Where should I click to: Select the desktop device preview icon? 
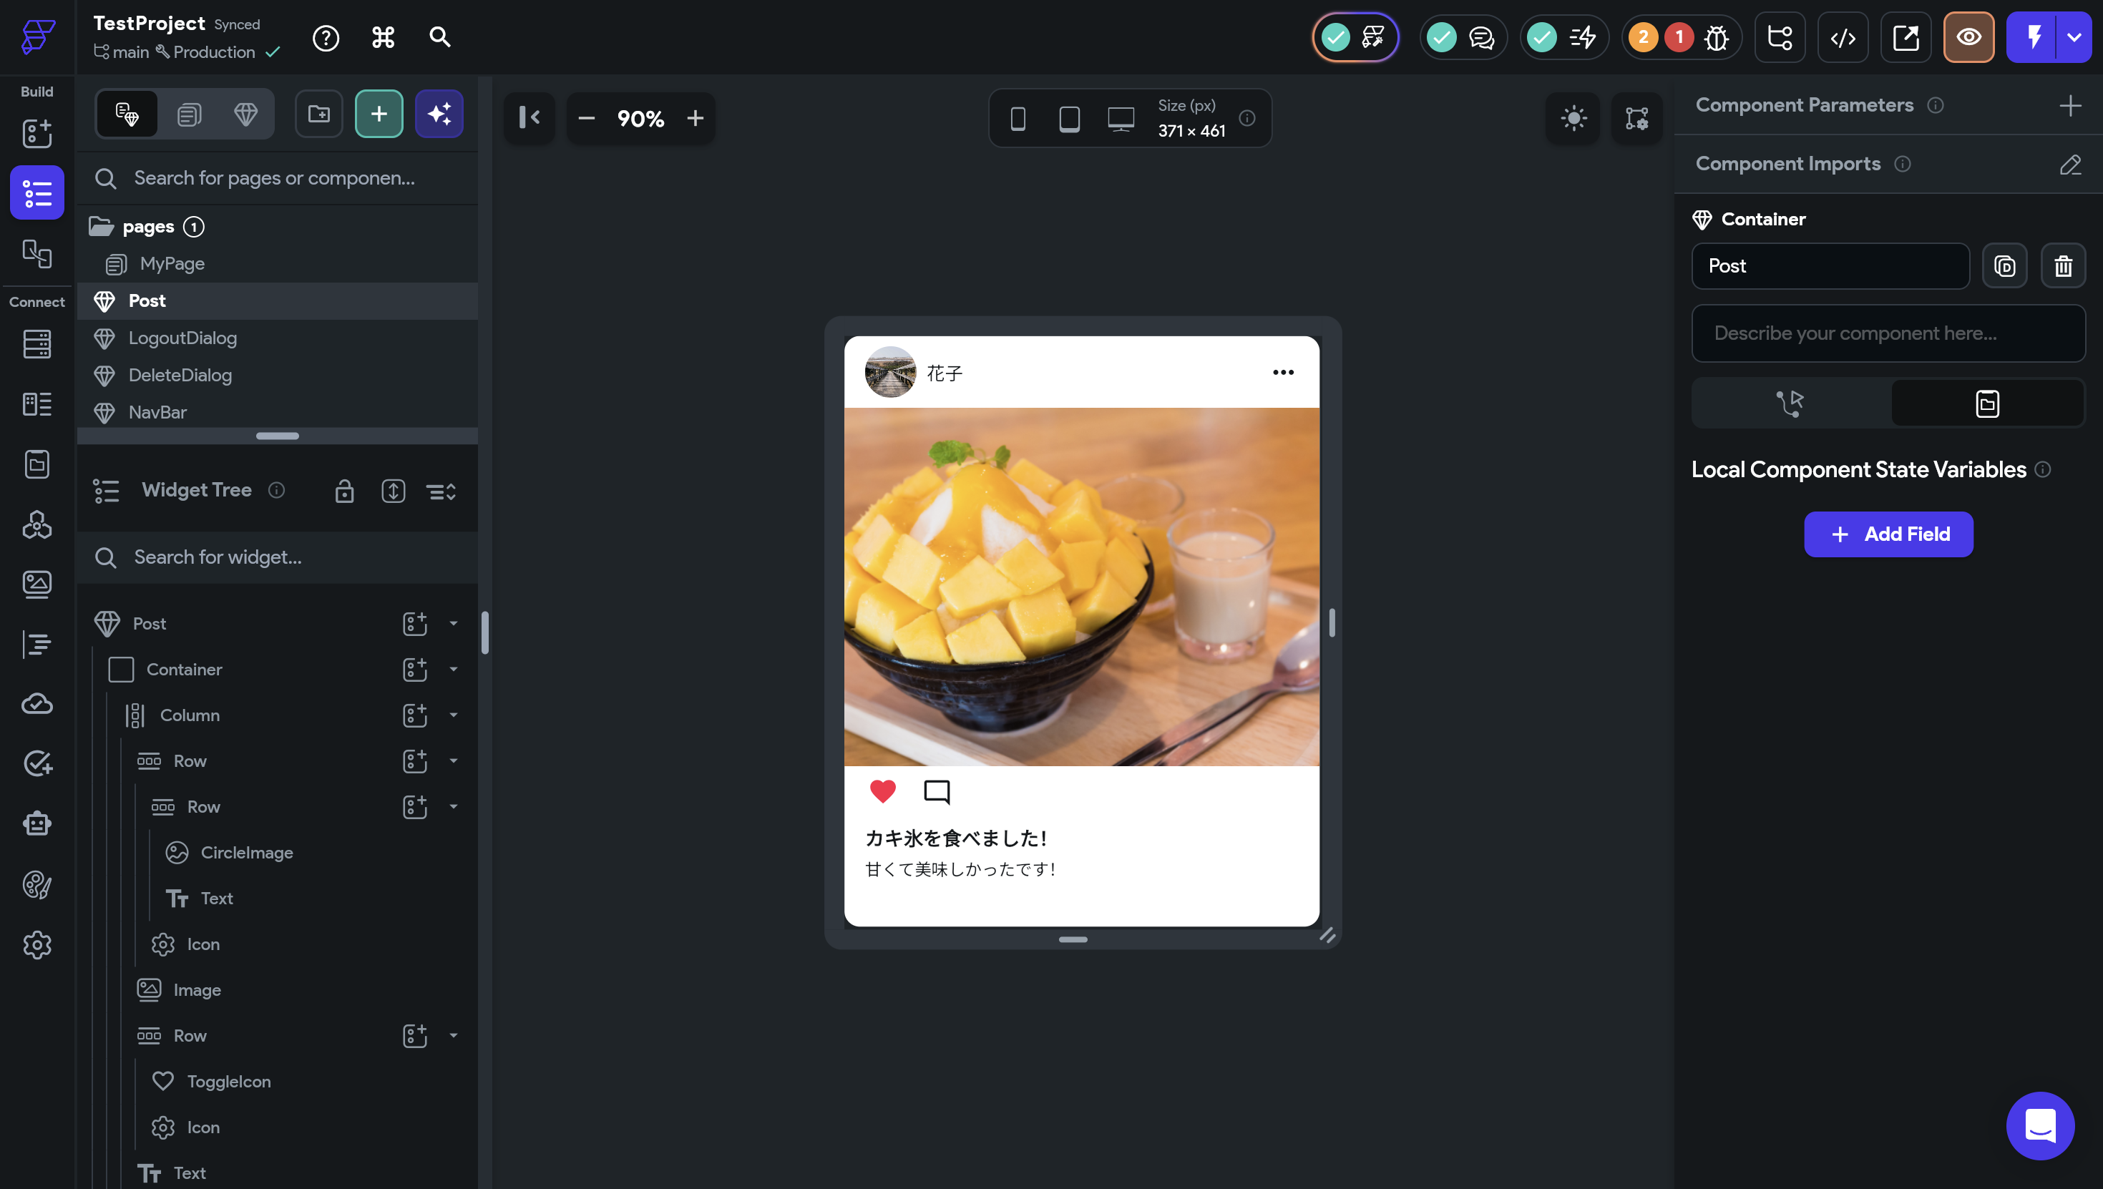(x=1121, y=119)
